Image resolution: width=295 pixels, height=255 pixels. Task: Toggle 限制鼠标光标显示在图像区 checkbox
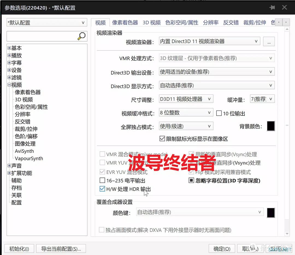pos(162,139)
